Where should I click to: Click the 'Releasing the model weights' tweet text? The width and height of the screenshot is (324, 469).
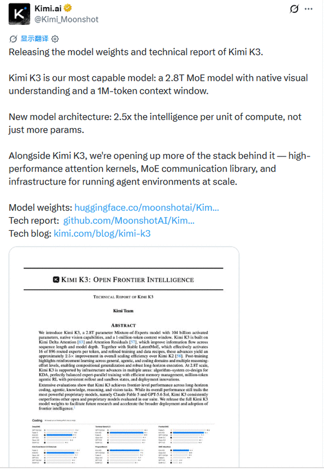(136, 52)
